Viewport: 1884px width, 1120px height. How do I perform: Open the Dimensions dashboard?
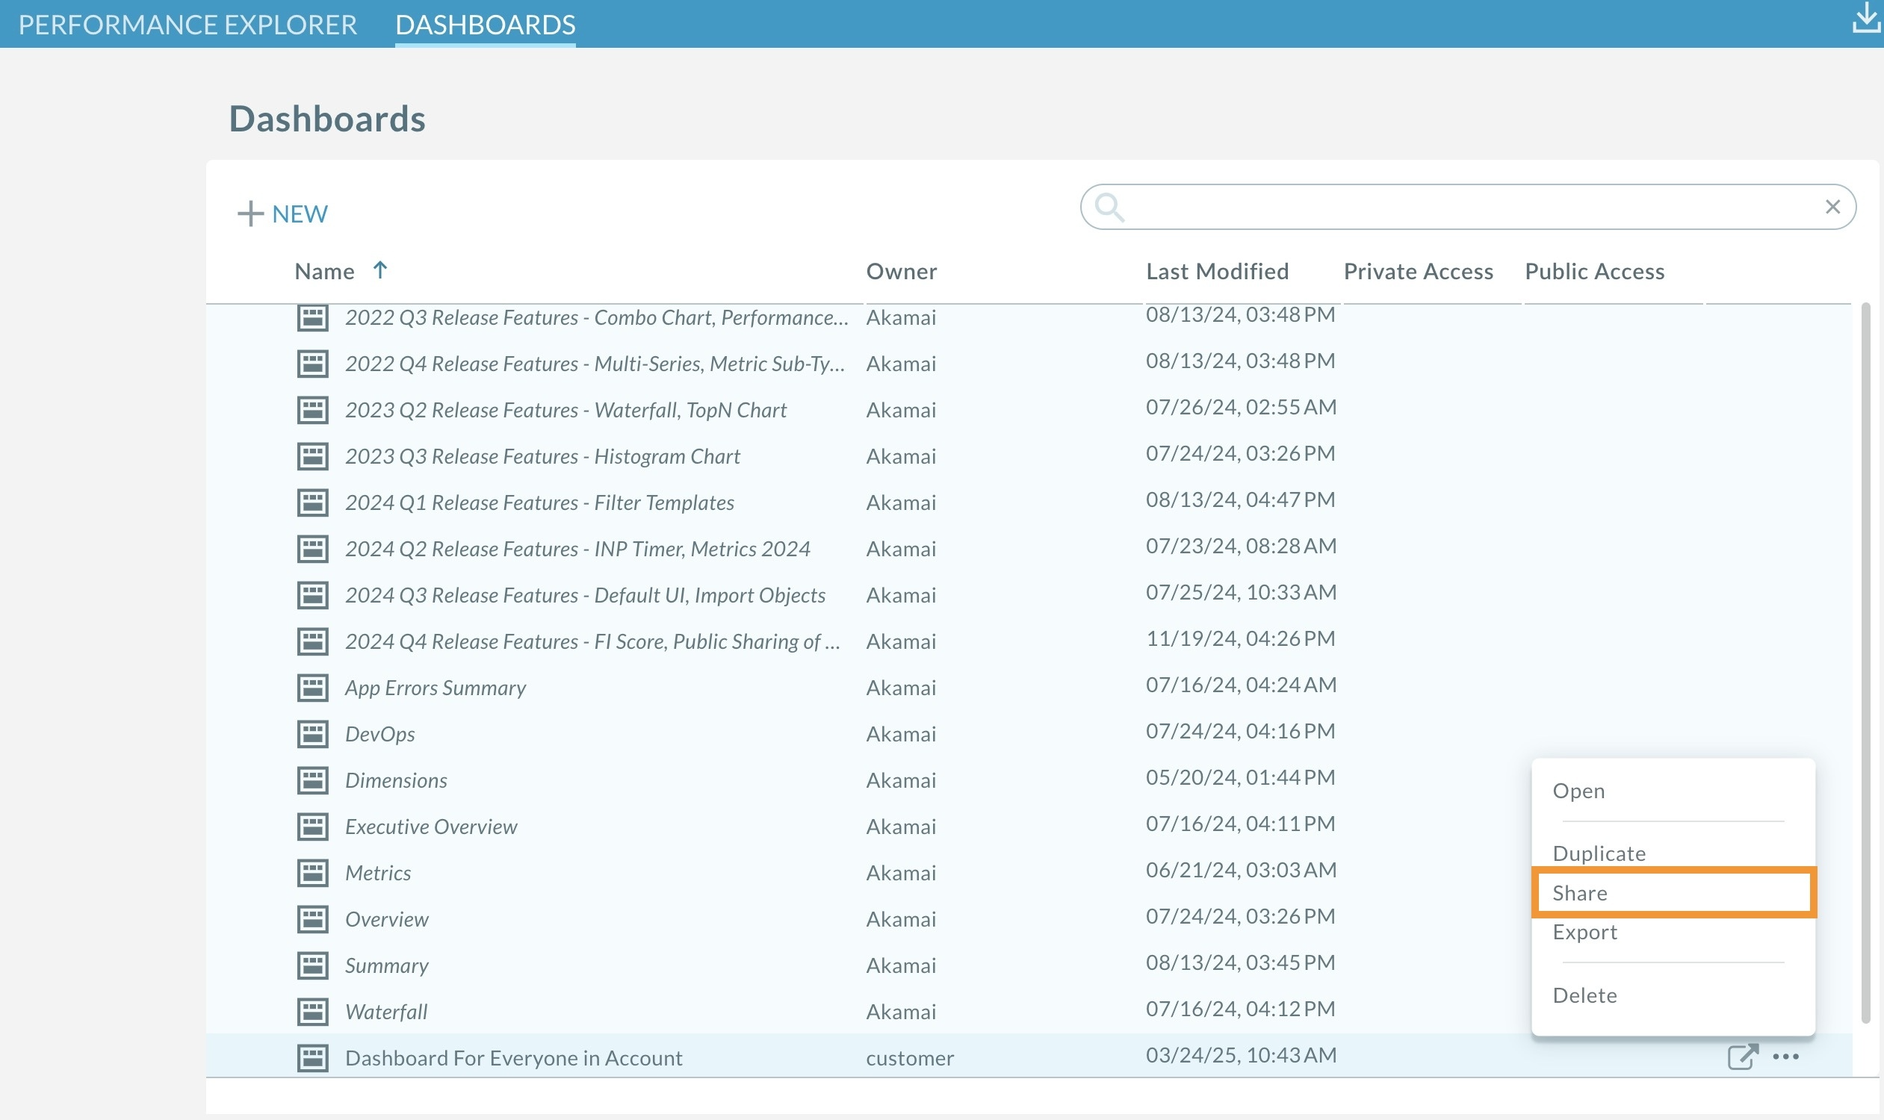(396, 780)
